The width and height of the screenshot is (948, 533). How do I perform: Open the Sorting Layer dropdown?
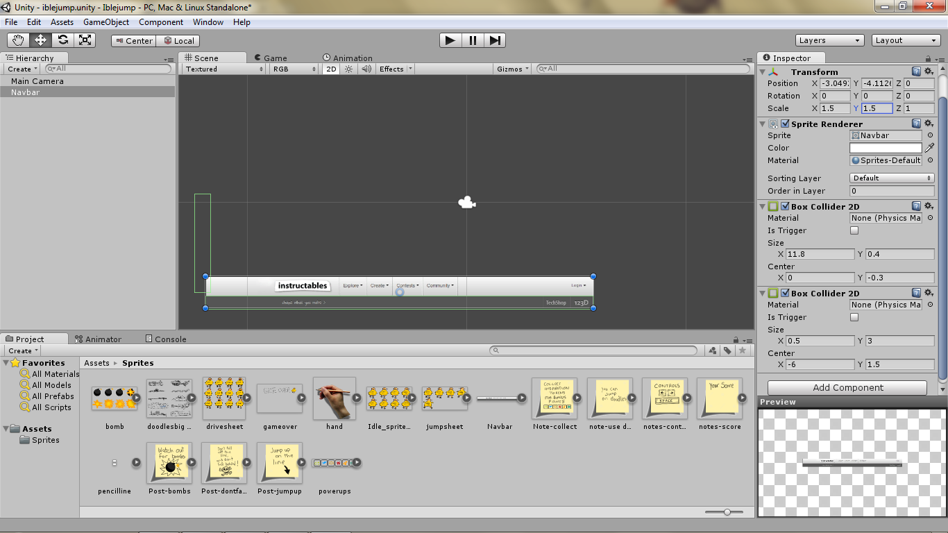pyautogui.click(x=890, y=178)
